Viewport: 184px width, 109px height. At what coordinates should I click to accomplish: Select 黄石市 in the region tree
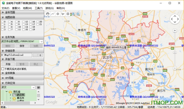tap(20, 98)
